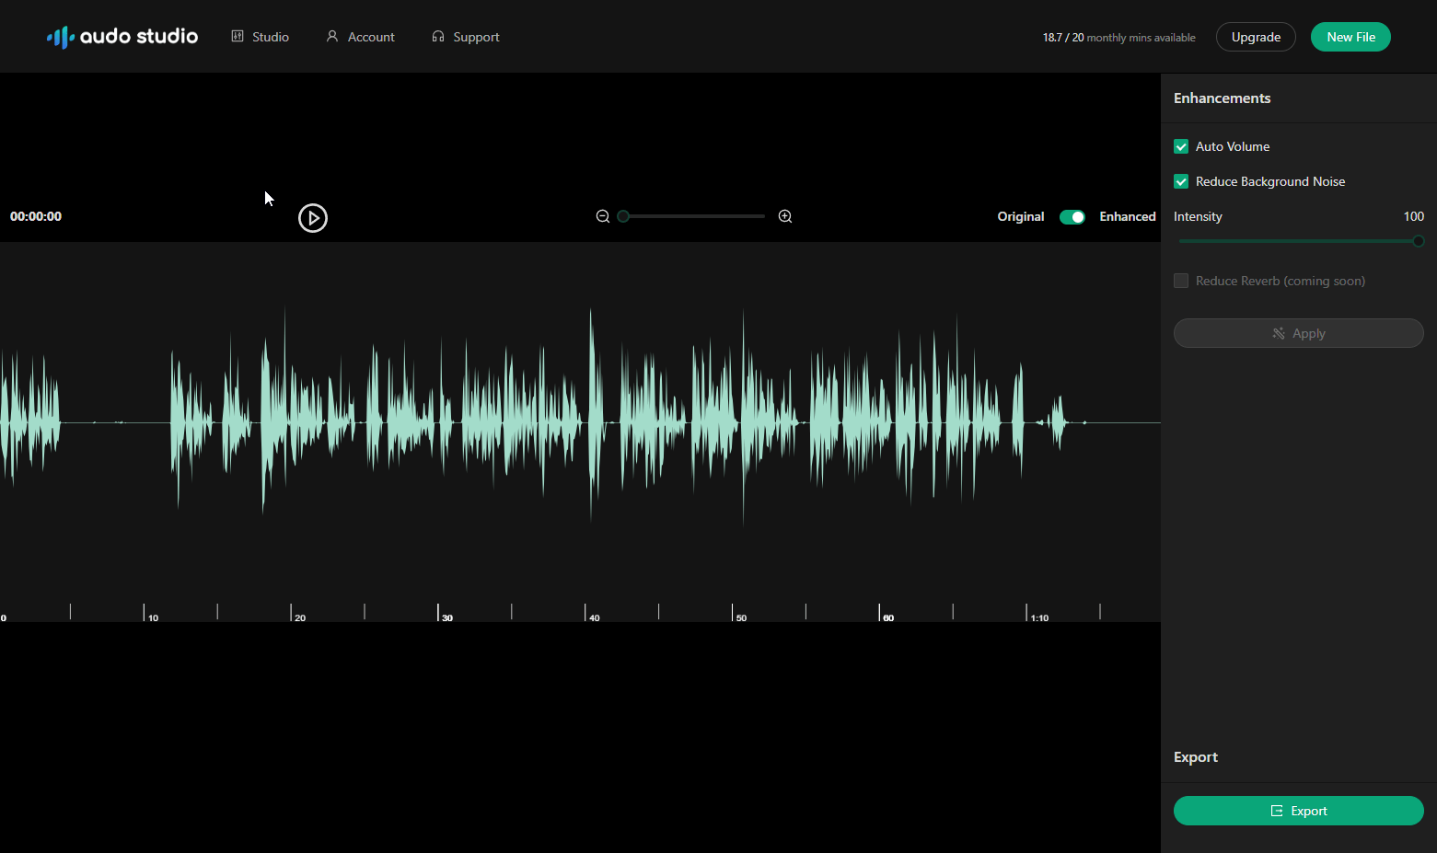Click the 50 second timeline marker

pyautogui.click(x=742, y=617)
